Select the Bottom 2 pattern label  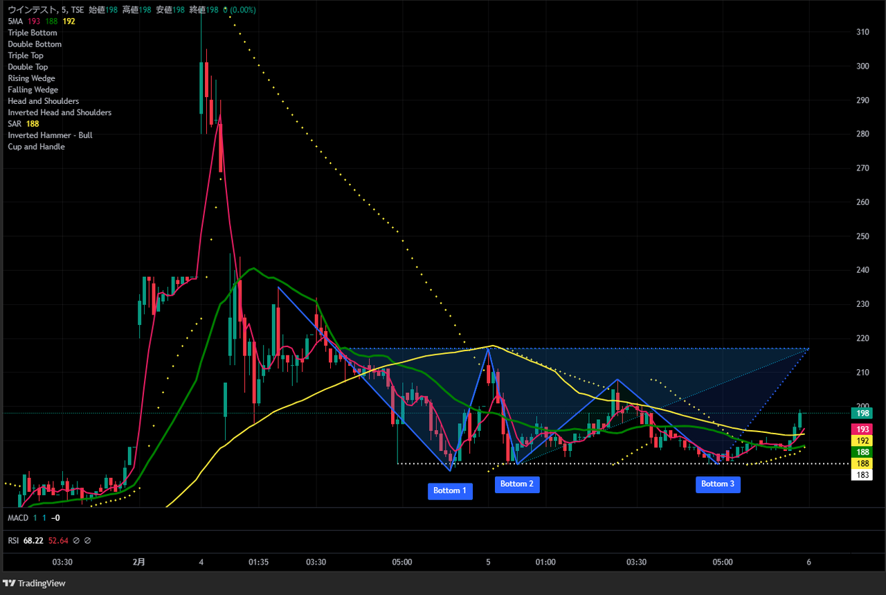(x=517, y=483)
